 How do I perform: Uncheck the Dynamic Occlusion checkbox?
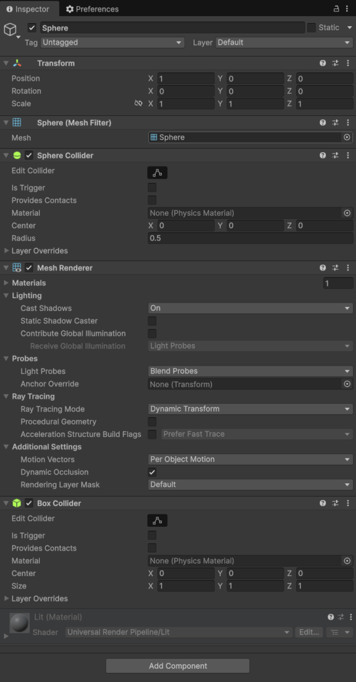coord(152,472)
